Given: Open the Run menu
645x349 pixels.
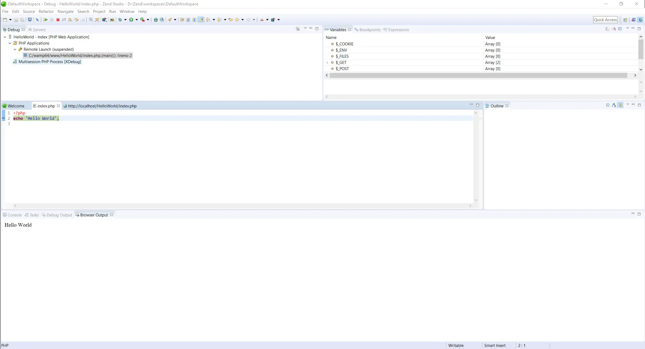Looking at the screenshot, I should [112, 11].
